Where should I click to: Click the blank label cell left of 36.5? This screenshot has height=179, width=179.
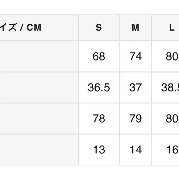point(39,88)
